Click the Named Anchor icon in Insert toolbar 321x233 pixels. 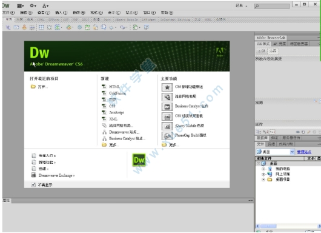click(24, 27)
